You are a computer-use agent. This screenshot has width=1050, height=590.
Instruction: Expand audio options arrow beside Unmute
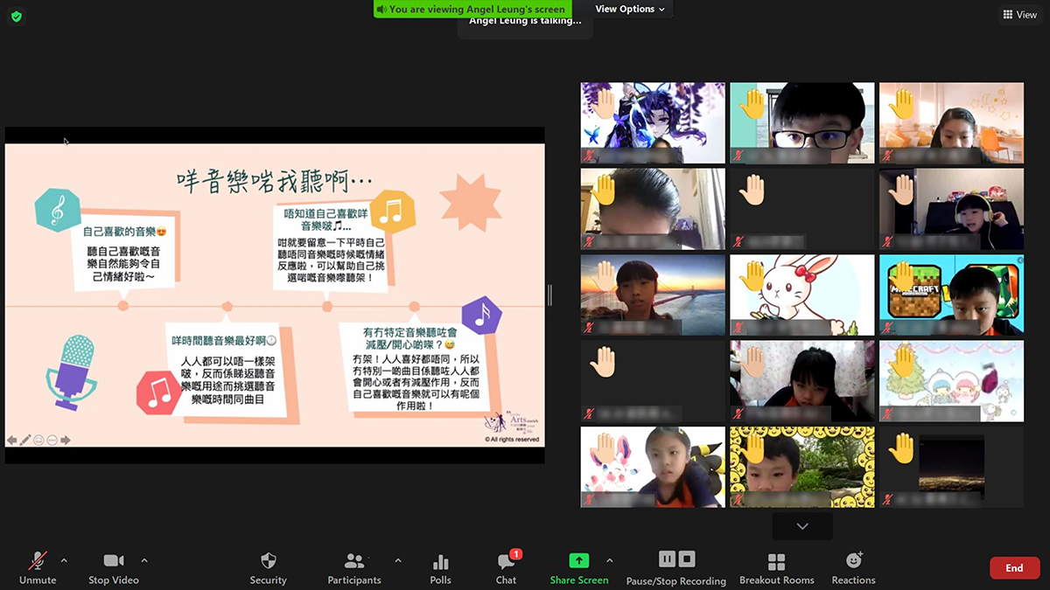[64, 560]
